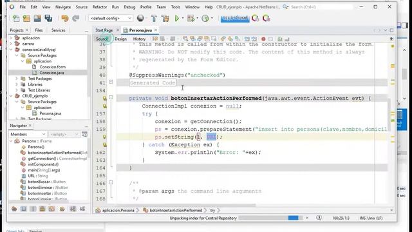The width and height of the screenshot is (412, 232).
Task: Go to Next Bookmark icon
Action: click(230, 39)
